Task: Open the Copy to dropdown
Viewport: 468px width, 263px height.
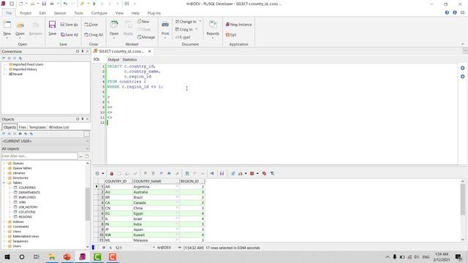Action: pyautogui.click(x=186, y=29)
